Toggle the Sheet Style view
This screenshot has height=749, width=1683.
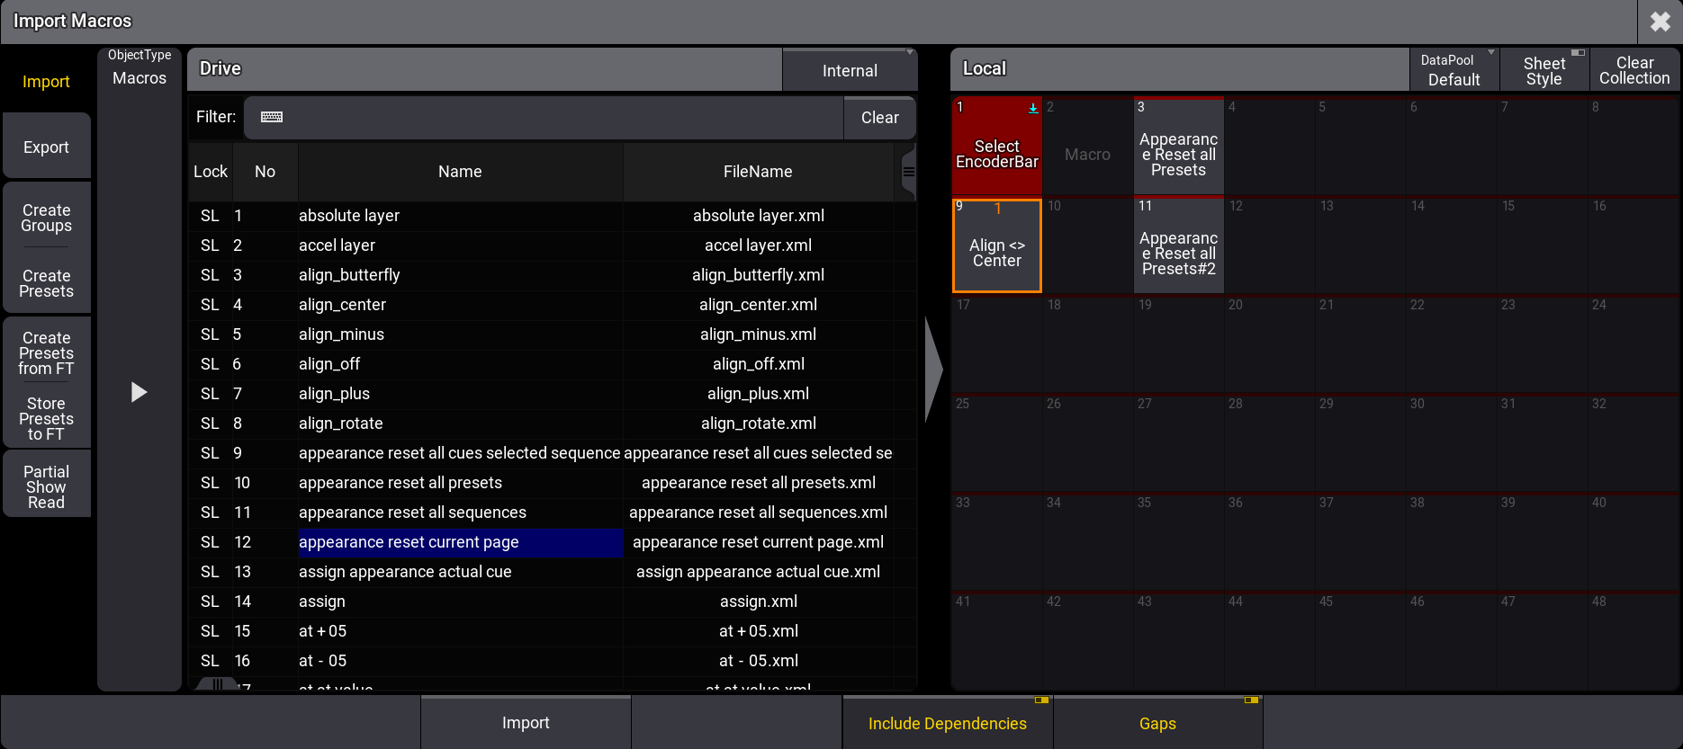click(x=1543, y=70)
